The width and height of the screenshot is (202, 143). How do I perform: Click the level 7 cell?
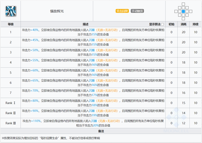click(11, 93)
